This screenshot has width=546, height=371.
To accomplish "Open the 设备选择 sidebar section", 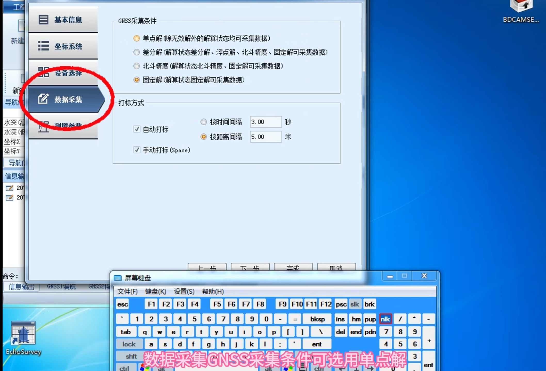I will pyautogui.click(x=63, y=73).
